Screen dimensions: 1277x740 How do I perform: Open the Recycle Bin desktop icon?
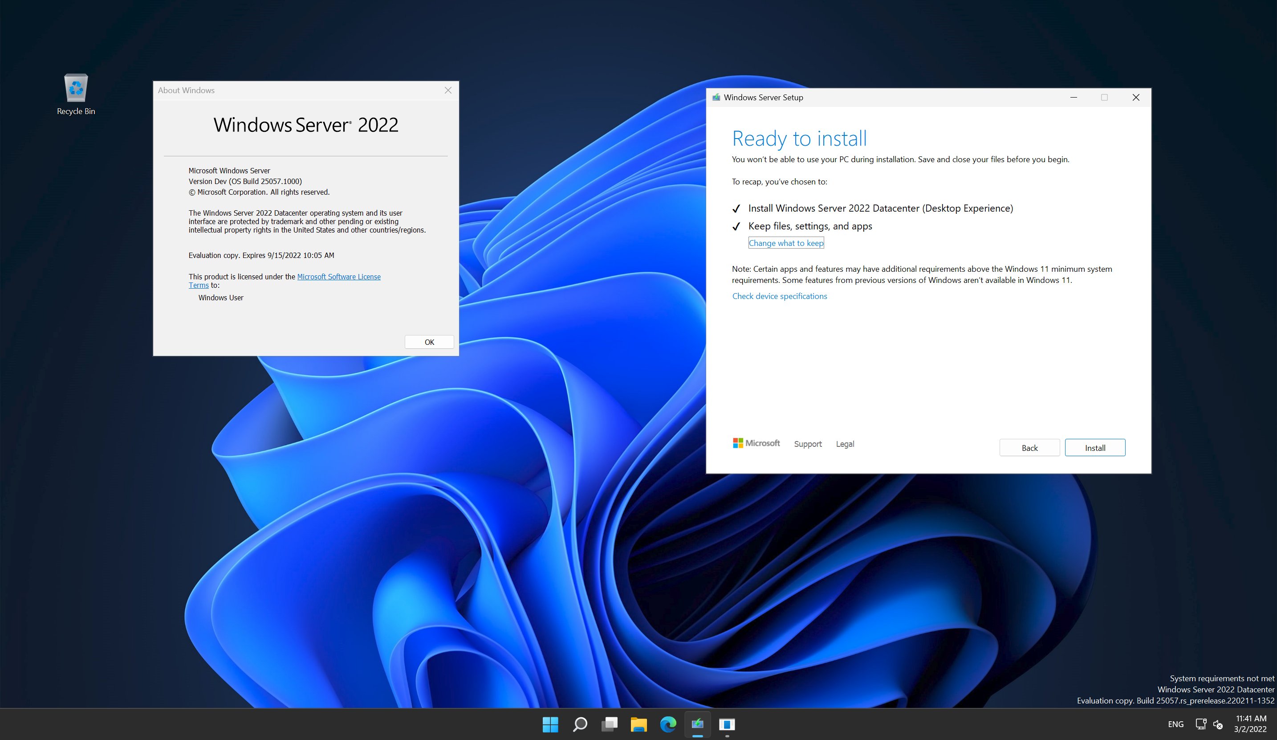tap(76, 94)
